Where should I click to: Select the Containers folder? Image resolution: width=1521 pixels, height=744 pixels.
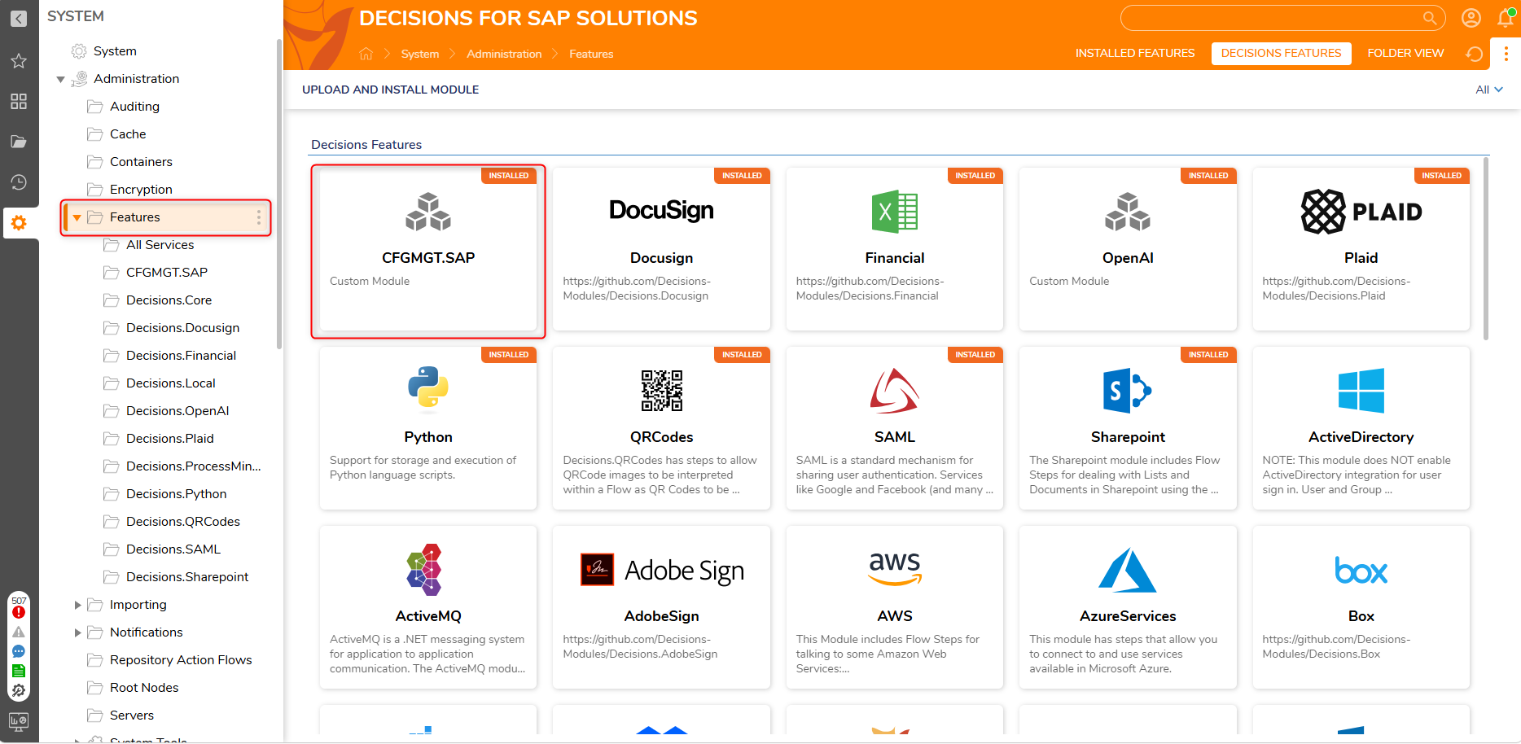[x=141, y=162]
